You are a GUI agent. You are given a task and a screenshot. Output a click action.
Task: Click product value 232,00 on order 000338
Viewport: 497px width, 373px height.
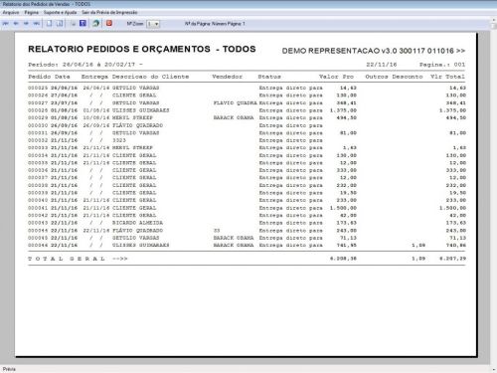(x=346, y=186)
